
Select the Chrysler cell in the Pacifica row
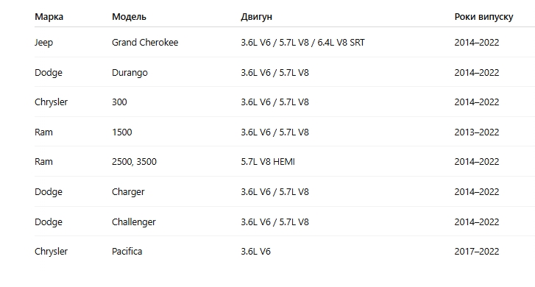[x=52, y=251]
